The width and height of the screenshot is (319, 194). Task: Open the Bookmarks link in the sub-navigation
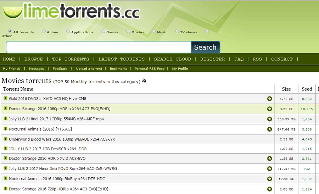click(x=118, y=69)
